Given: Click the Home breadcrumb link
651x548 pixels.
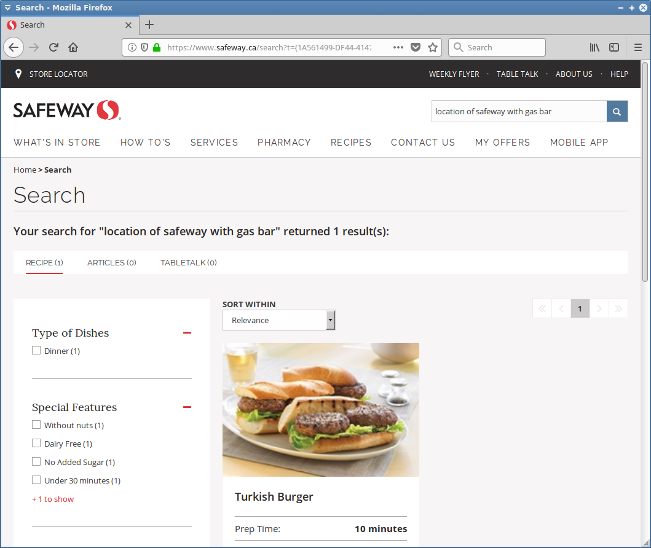Looking at the screenshot, I should (25, 170).
